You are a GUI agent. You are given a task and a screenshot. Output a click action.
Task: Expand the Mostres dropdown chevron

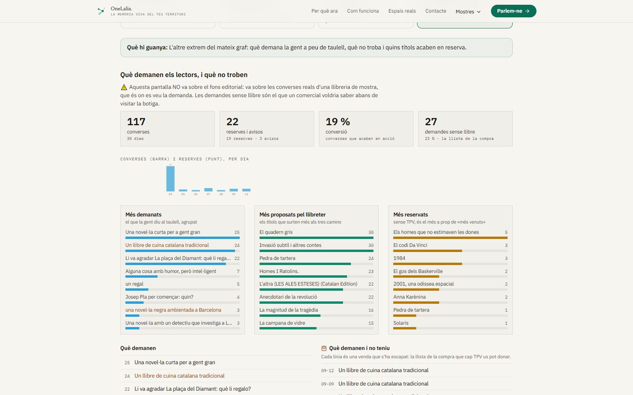point(479,12)
